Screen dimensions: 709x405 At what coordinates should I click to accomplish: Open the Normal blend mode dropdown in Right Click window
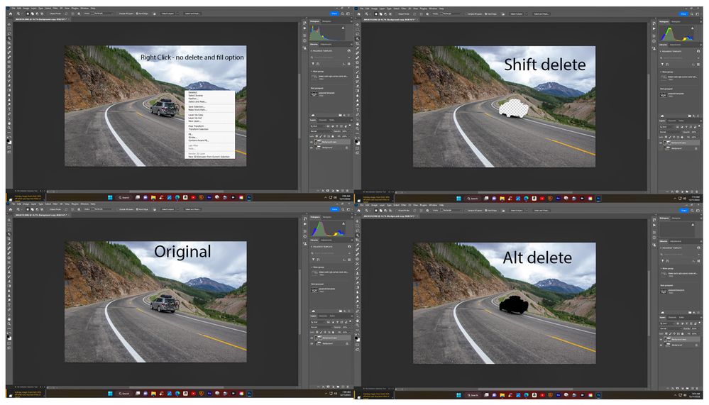(321, 131)
